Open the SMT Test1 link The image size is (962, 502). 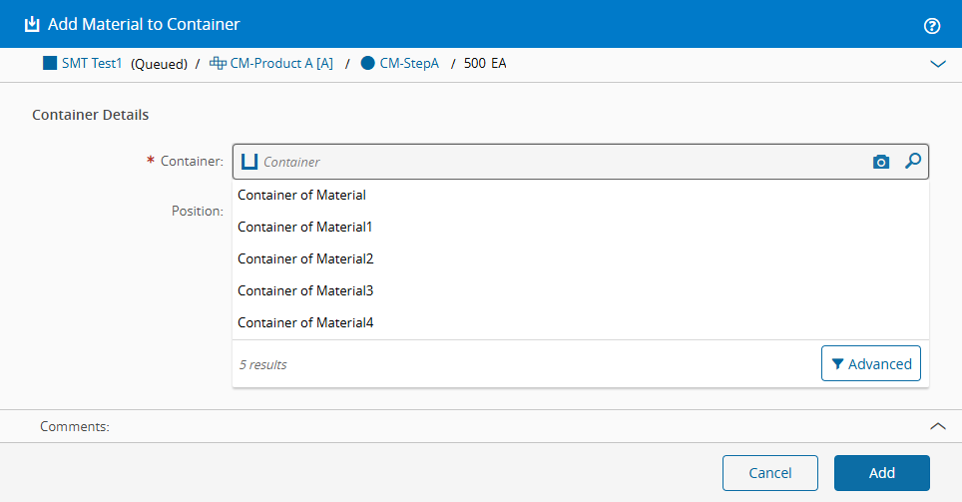pyautogui.click(x=92, y=63)
